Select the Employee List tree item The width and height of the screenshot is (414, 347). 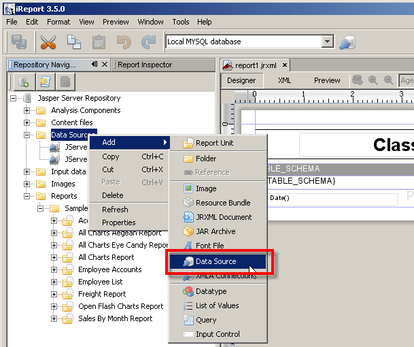point(101,282)
